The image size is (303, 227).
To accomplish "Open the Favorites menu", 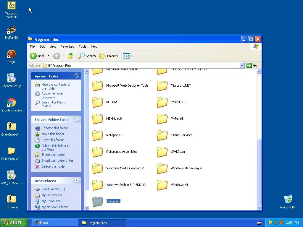I will pyautogui.click(x=67, y=46).
